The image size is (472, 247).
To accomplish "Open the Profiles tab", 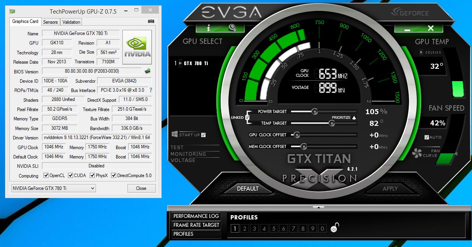I will click(196, 234).
